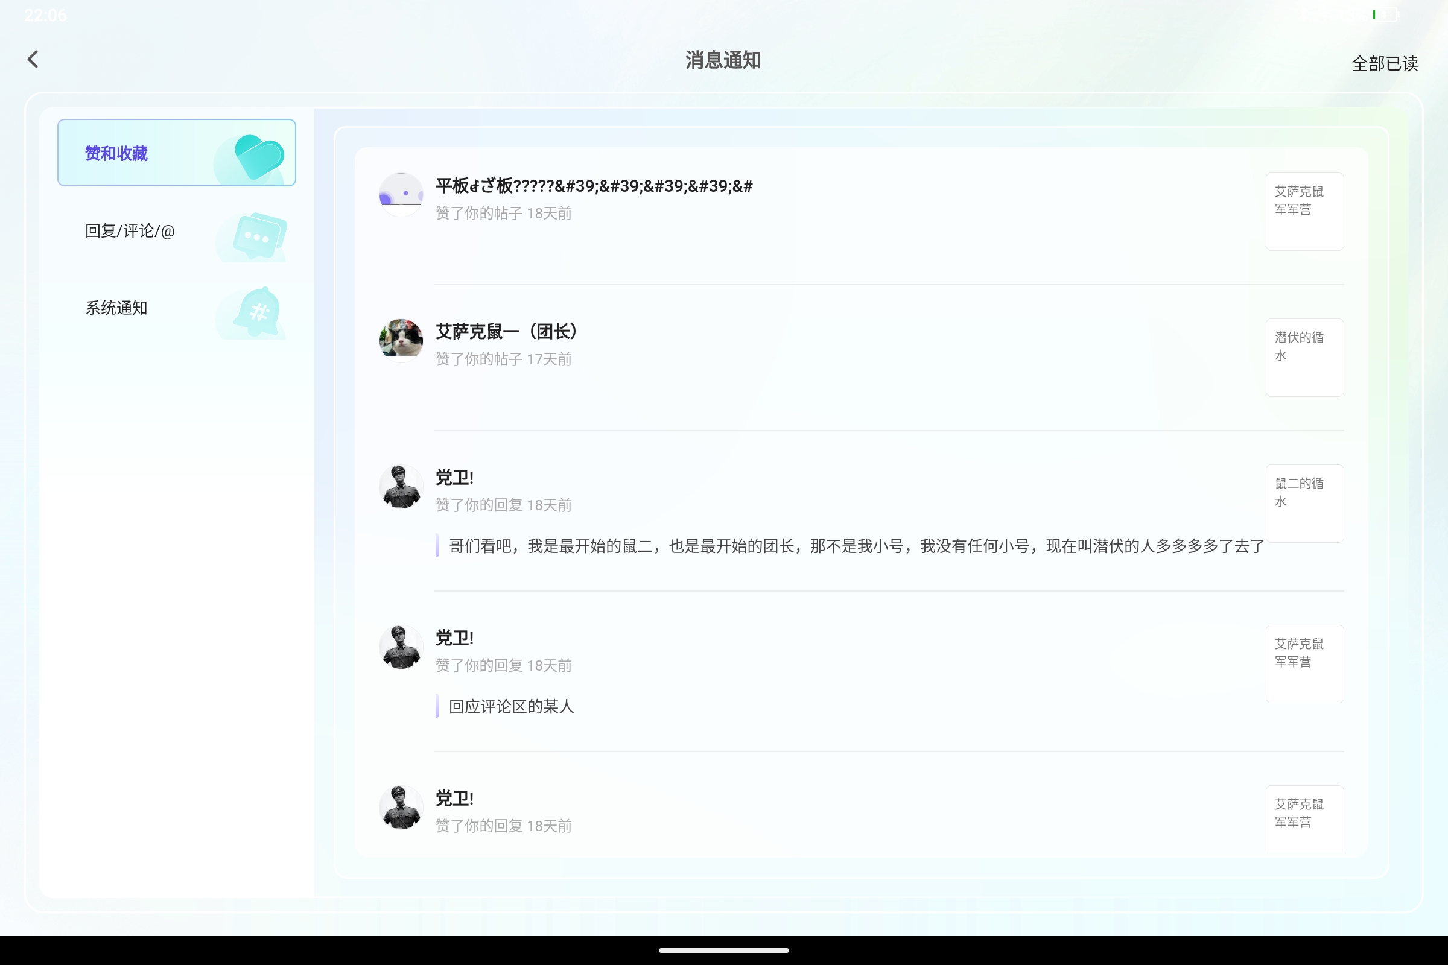
Task: Click the quoted reply 回应评论区的某人
Action: 510,706
